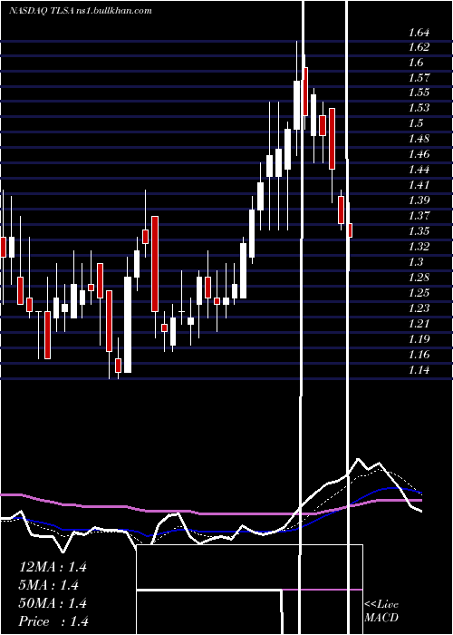Select the 1.57 price axis label
The width and height of the screenshot is (453, 635).
(x=419, y=78)
